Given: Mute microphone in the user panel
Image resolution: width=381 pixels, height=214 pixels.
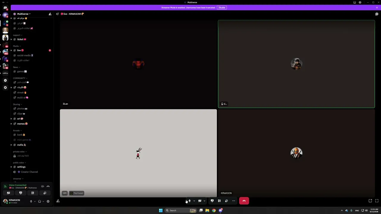Looking at the screenshot, I should (31, 202).
